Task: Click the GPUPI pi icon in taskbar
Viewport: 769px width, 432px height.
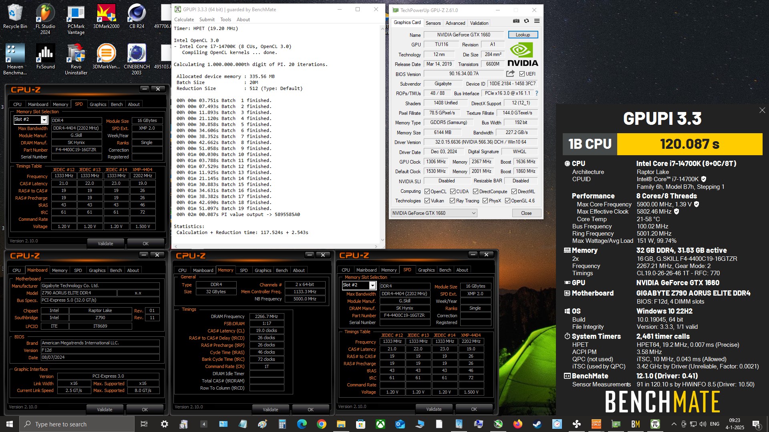Action: (655, 424)
